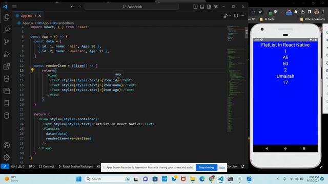The width and height of the screenshot is (328, 184).
Task: Open Google Chrome from the taskbar
Action: (212, 179)
